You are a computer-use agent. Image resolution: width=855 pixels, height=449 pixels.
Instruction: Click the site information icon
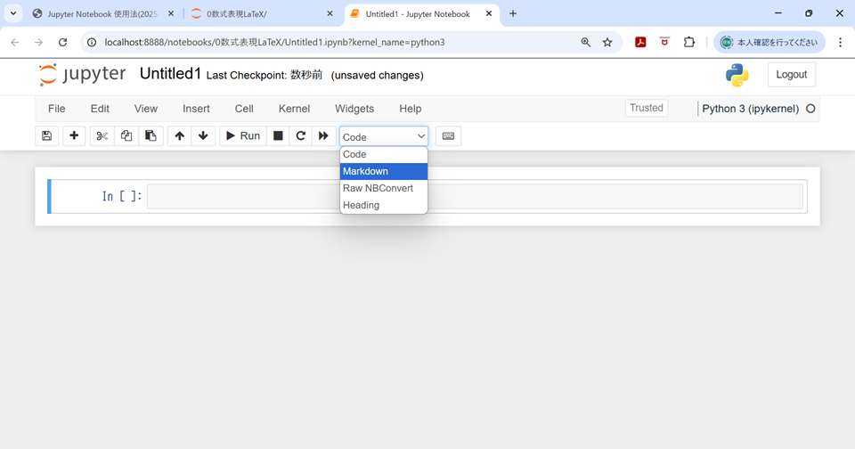click(x=92, y=42)
